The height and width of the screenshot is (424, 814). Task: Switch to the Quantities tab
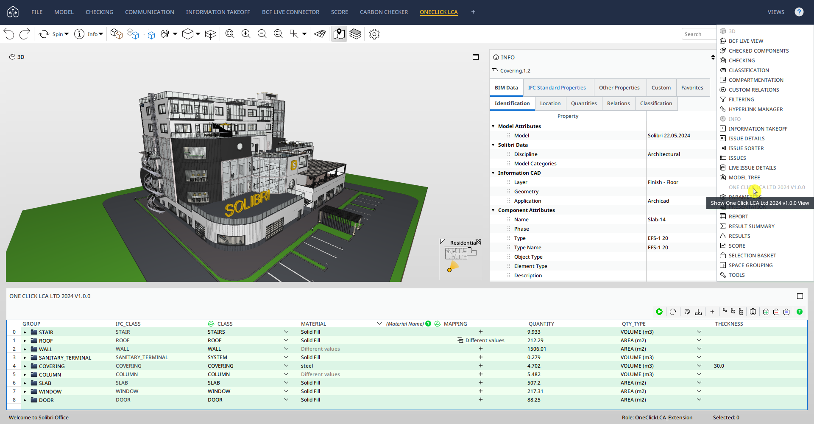[x=583, y=103]
